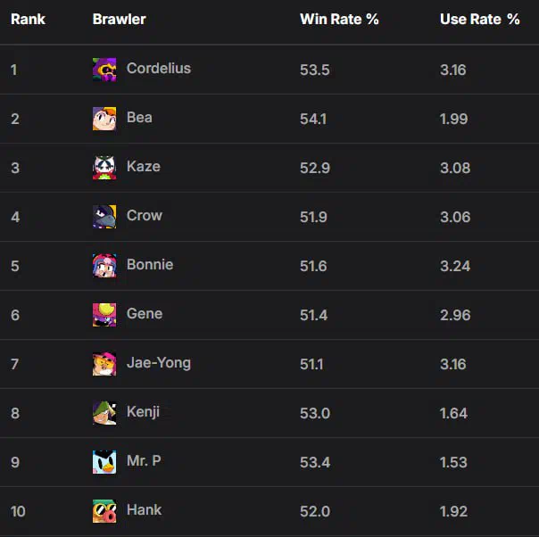
Task: Select the Bonnie brawler portrait icon
Action: coord(104,266)
